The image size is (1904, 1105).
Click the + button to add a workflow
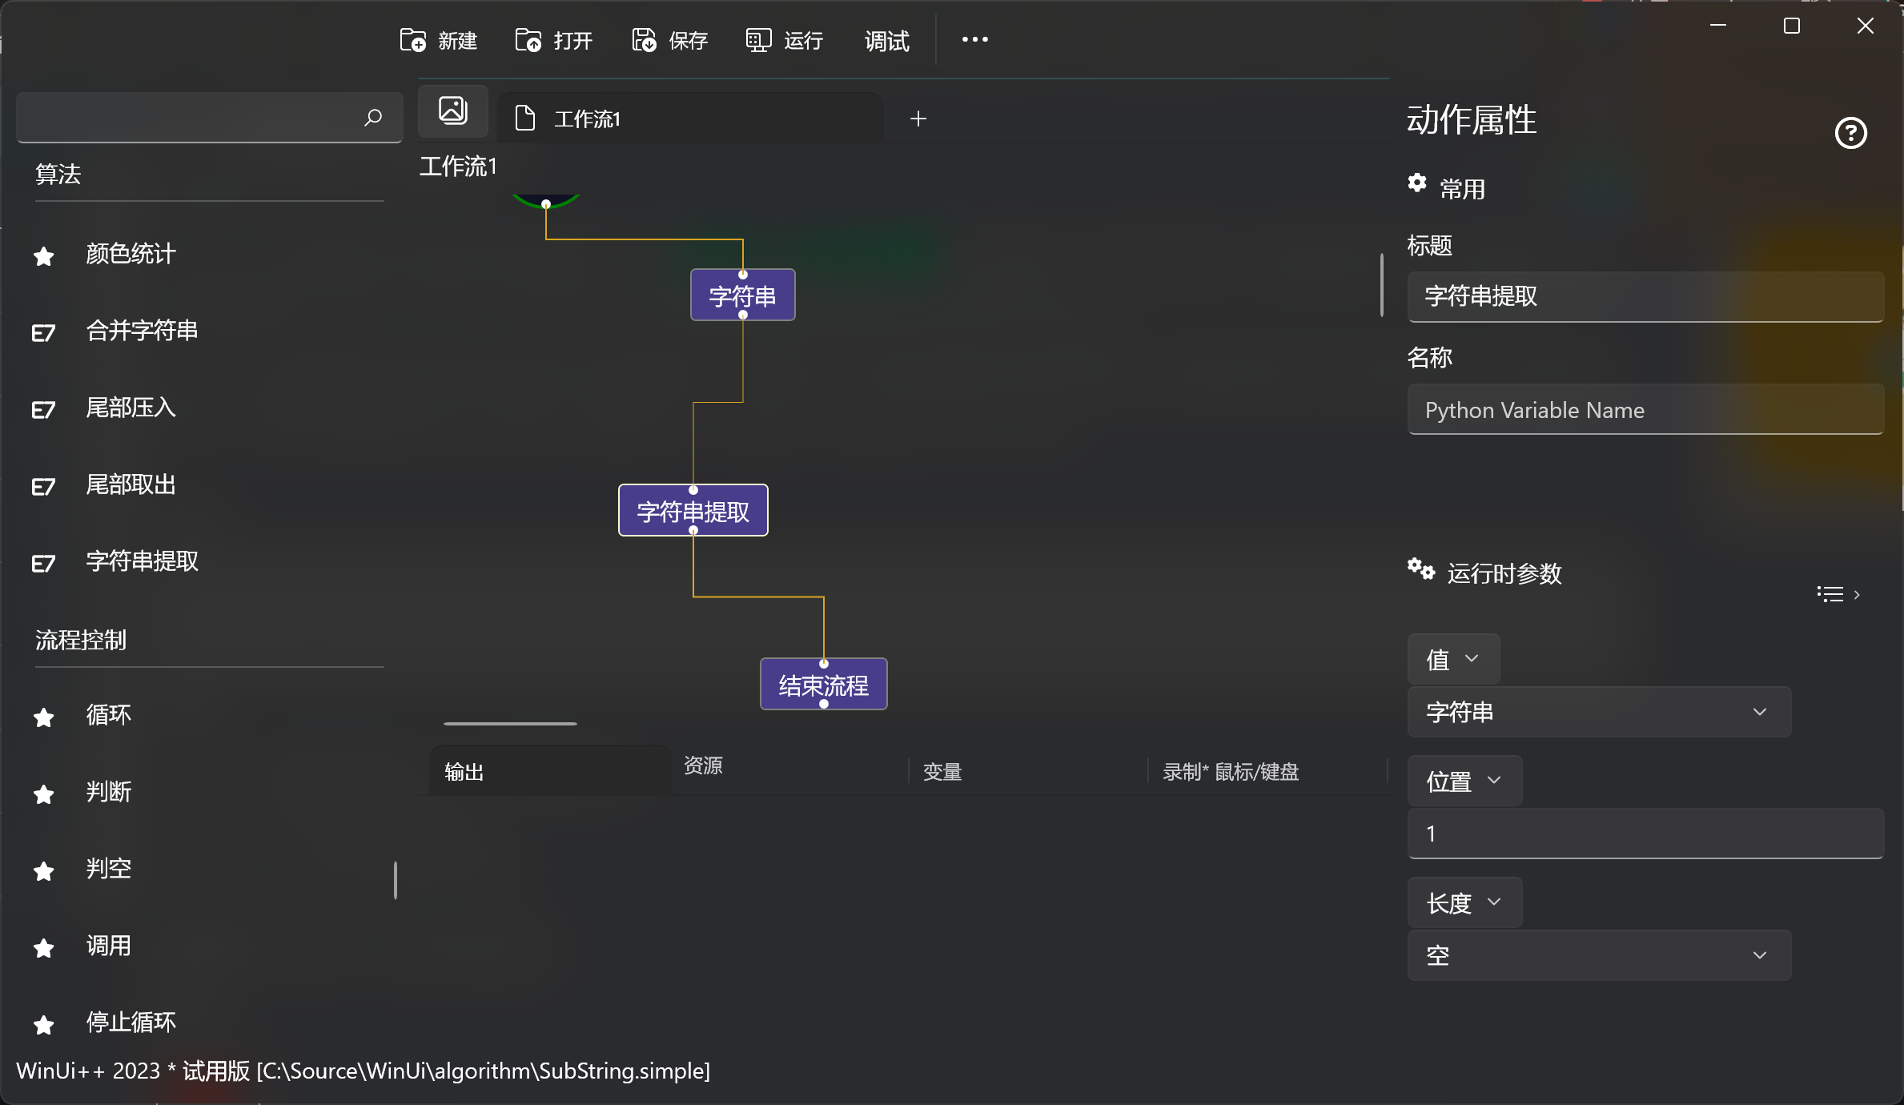pos(918,119)
